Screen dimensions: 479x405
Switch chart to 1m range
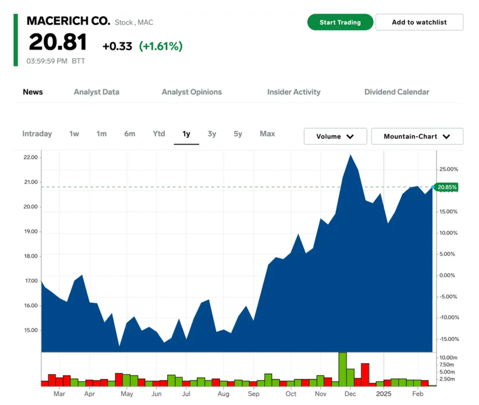pos(102,134)
